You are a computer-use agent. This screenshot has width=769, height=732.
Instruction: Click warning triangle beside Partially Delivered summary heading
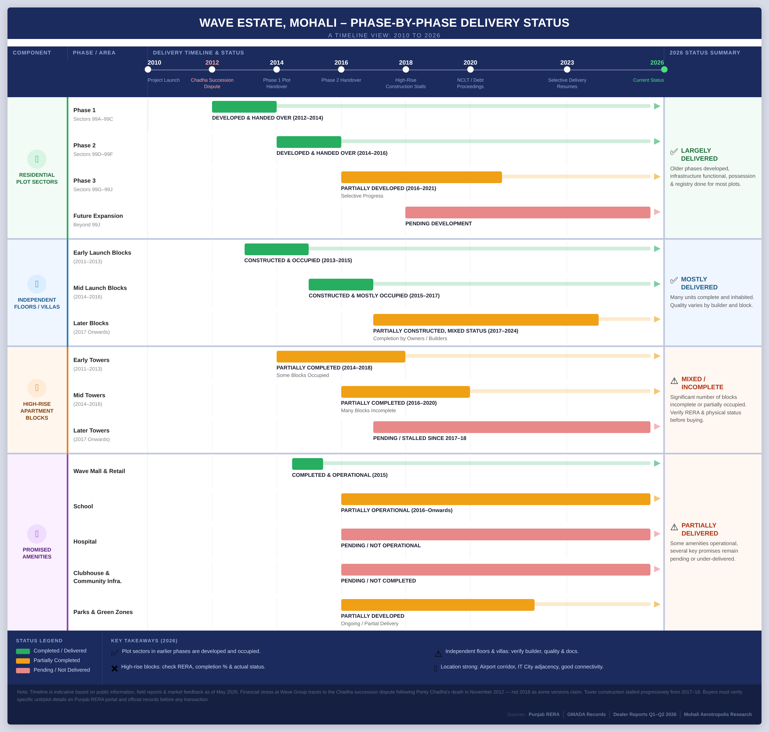pyautogui.click(x=674, y=527)
